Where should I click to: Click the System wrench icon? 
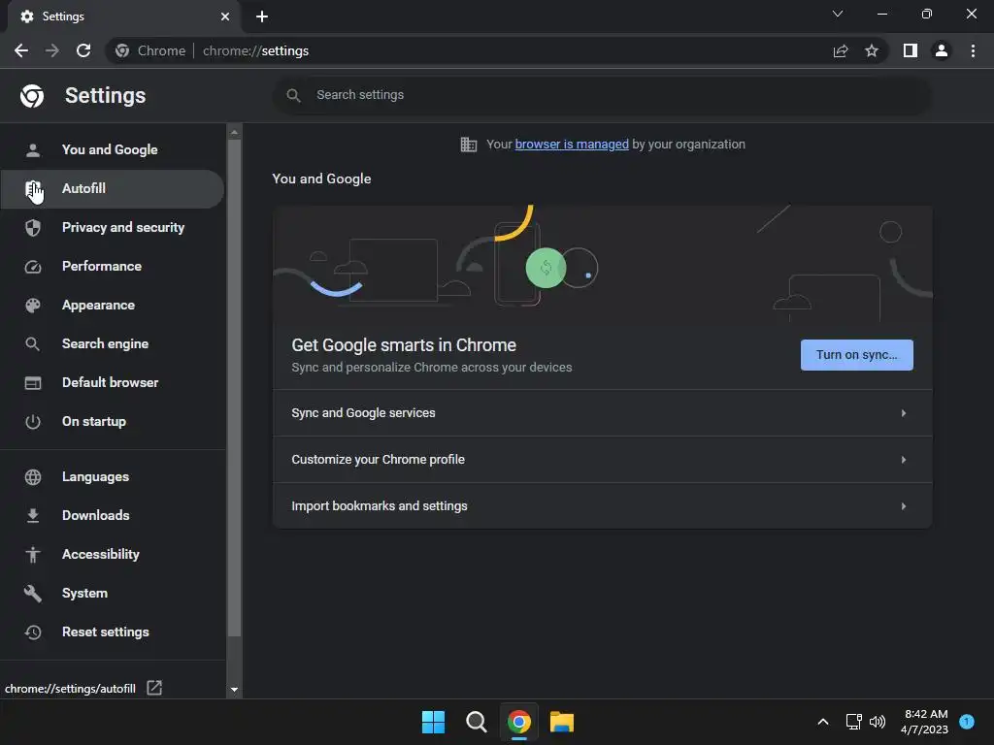(x=33, y=594)
